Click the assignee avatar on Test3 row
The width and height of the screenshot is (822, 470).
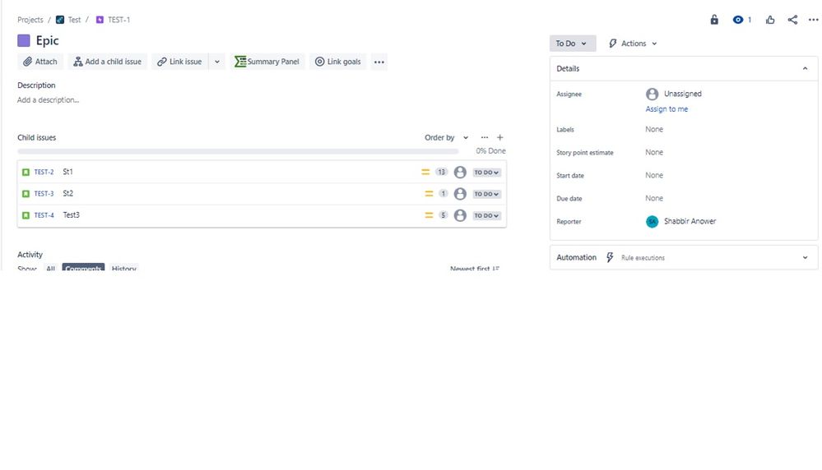coord(460,215)
